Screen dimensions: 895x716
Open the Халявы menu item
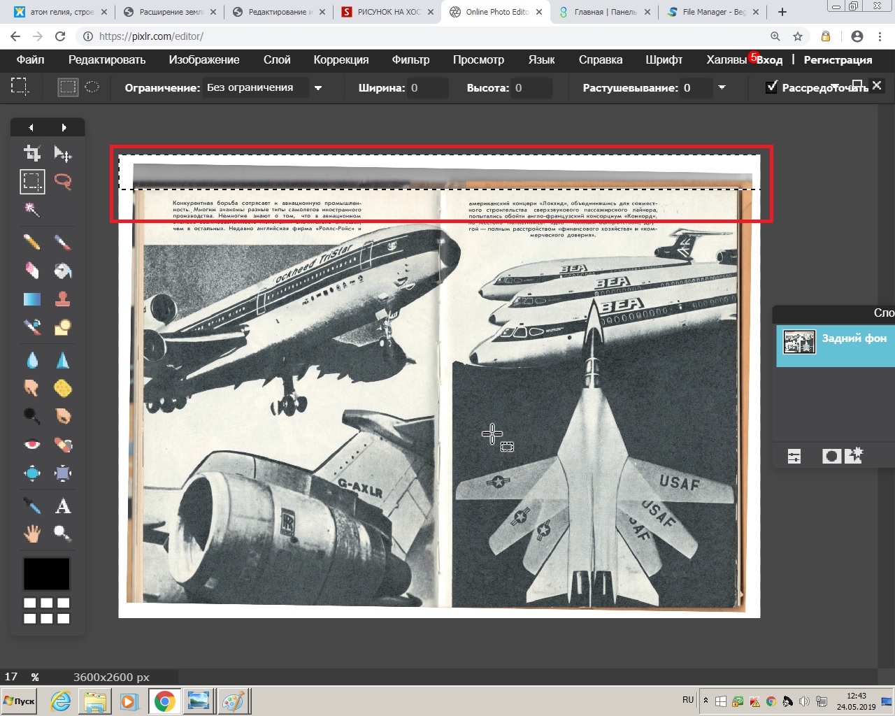726,59
